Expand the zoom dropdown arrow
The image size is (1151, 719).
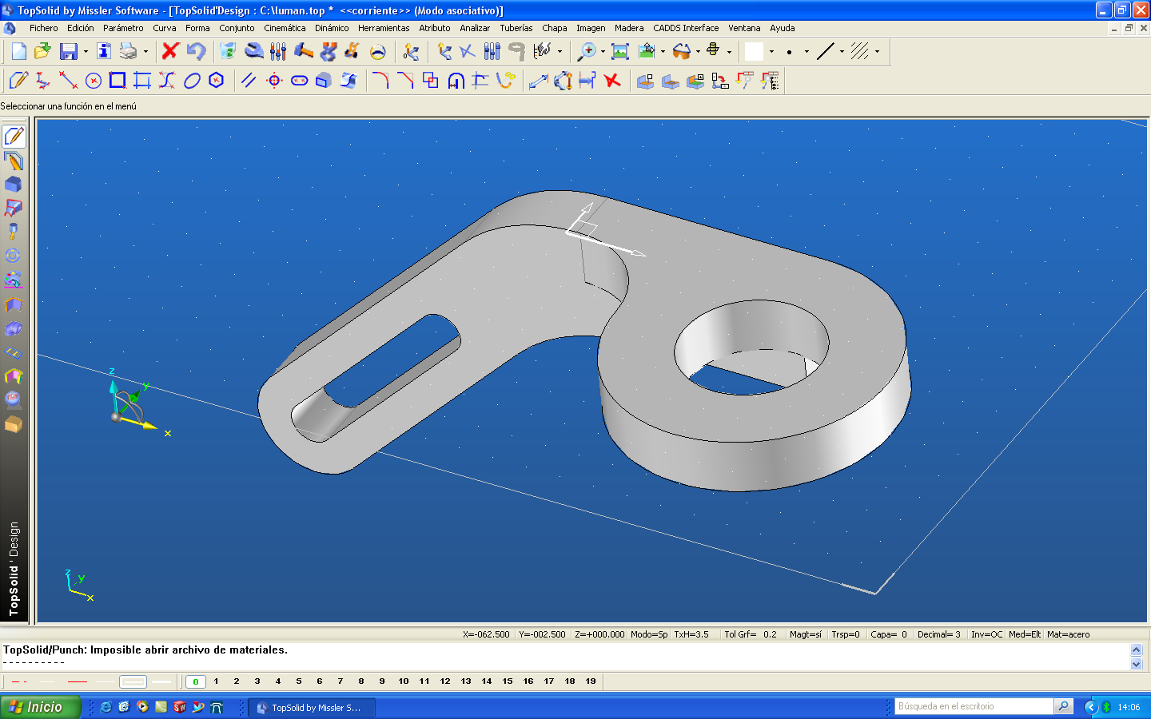[x=603, y=51]
